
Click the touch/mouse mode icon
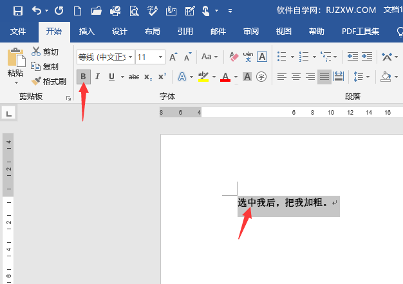[205, 11]
